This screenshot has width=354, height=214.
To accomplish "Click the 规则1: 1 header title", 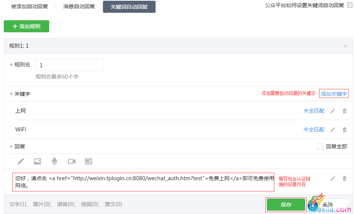I will [19, 46].
